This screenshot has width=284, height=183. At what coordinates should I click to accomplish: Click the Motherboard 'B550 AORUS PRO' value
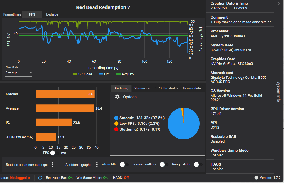(238, 80)
